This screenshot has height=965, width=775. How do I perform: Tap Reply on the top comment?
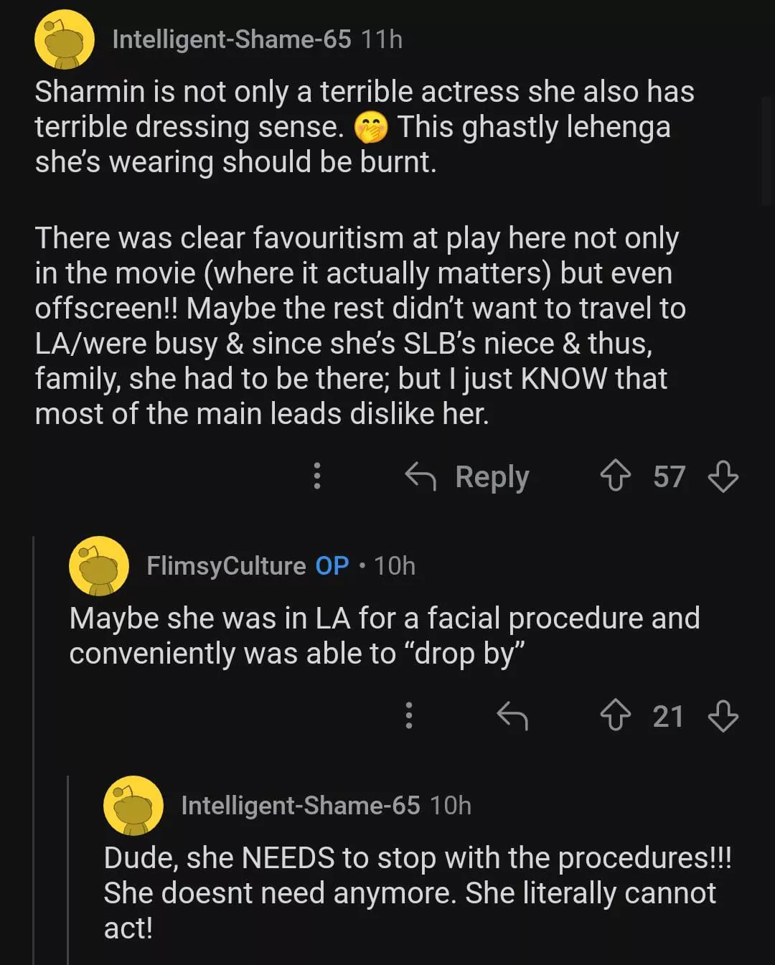point(468,476)
